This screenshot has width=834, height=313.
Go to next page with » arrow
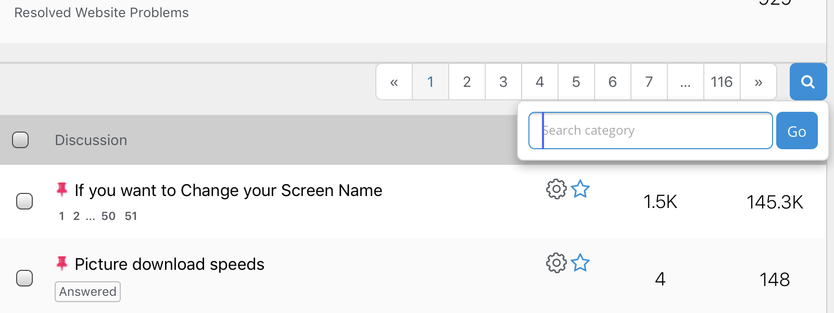(x=759, y=82)
